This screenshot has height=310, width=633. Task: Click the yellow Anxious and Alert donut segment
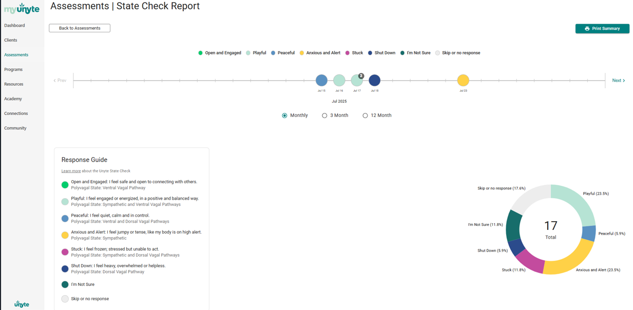570,260
